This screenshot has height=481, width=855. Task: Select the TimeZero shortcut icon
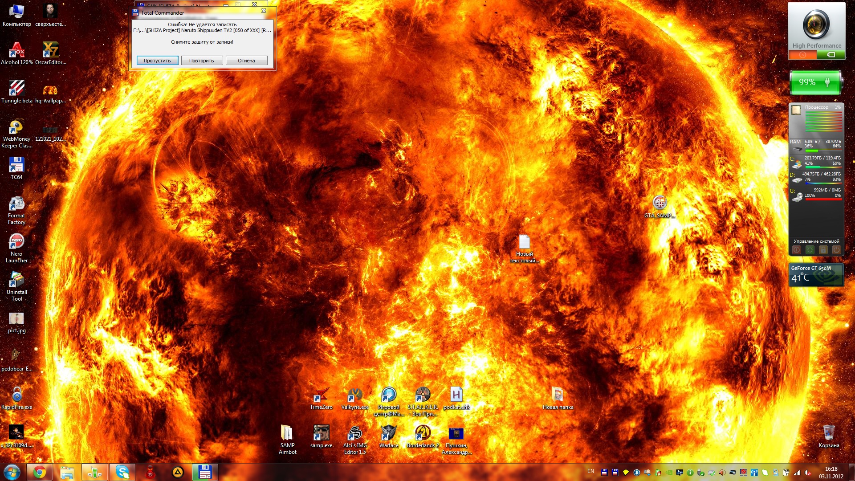321,395
